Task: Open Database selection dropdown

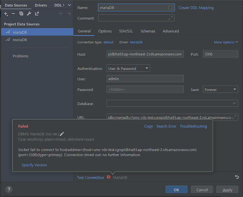Action: tap(172, 103)
